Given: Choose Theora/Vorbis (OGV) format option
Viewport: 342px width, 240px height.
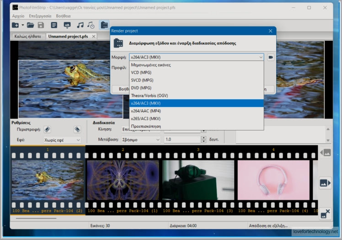Looking at the screenshot, I should tap(196, 96).
